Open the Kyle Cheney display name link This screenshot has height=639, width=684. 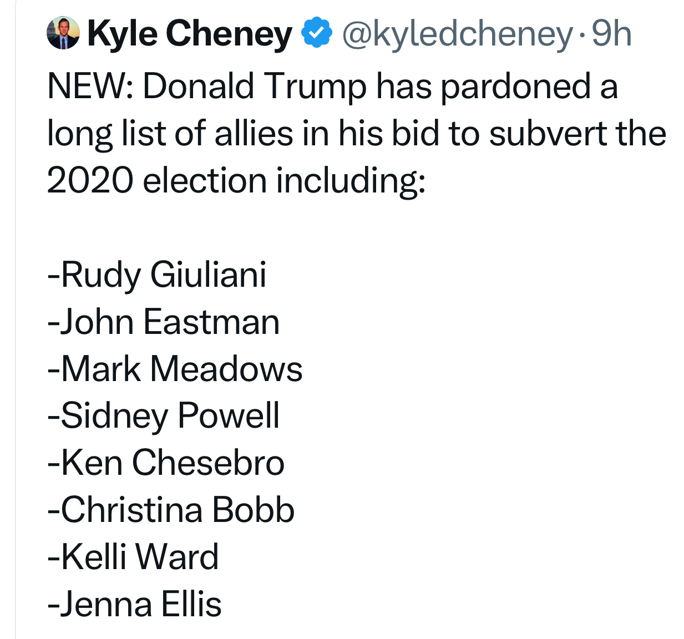pyautogui.click(x=190, y=33)
